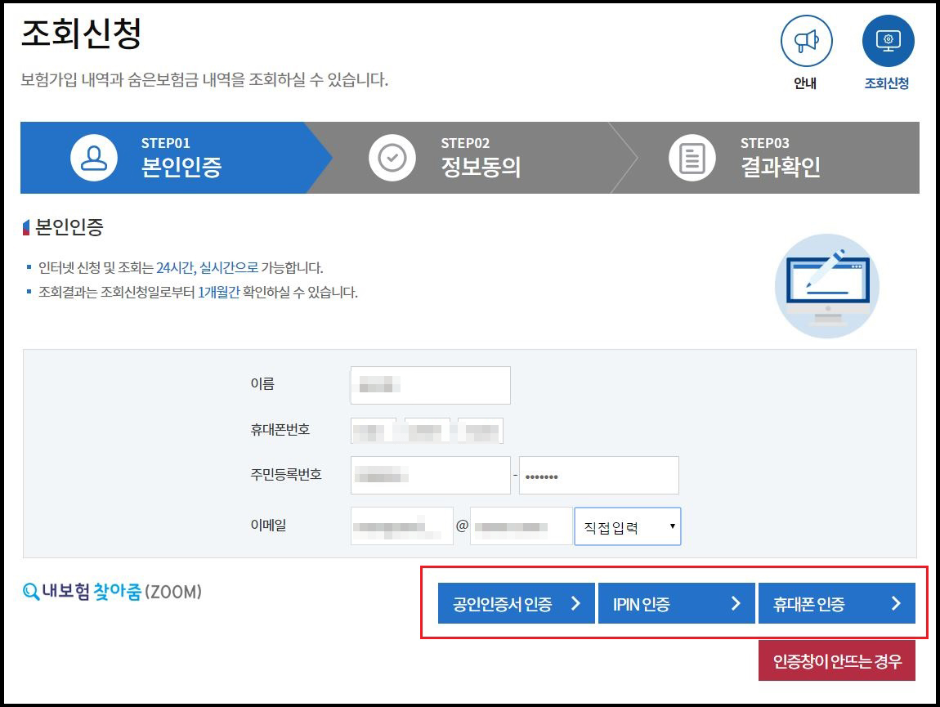
Task: Click the arrow on 휴대폰 인증 button
Action: (896, 603)
